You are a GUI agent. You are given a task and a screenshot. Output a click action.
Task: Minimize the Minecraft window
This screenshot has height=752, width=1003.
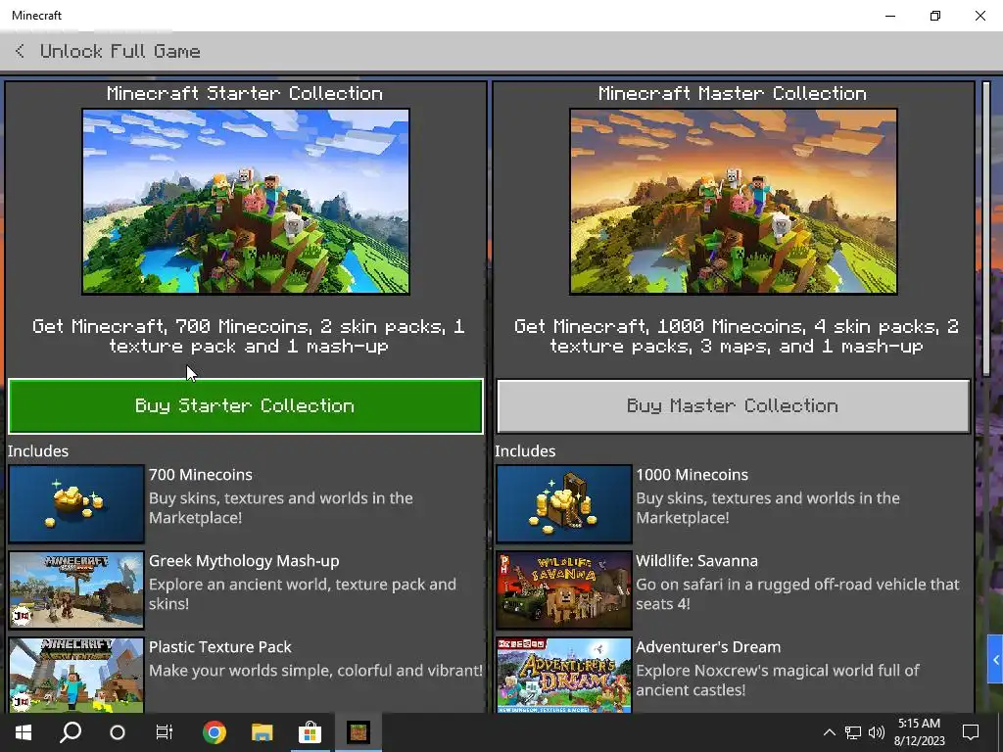pos(890,16)
